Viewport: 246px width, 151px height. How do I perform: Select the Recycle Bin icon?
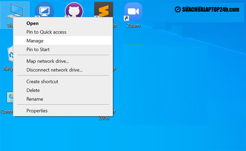click(x=10, y=54)
